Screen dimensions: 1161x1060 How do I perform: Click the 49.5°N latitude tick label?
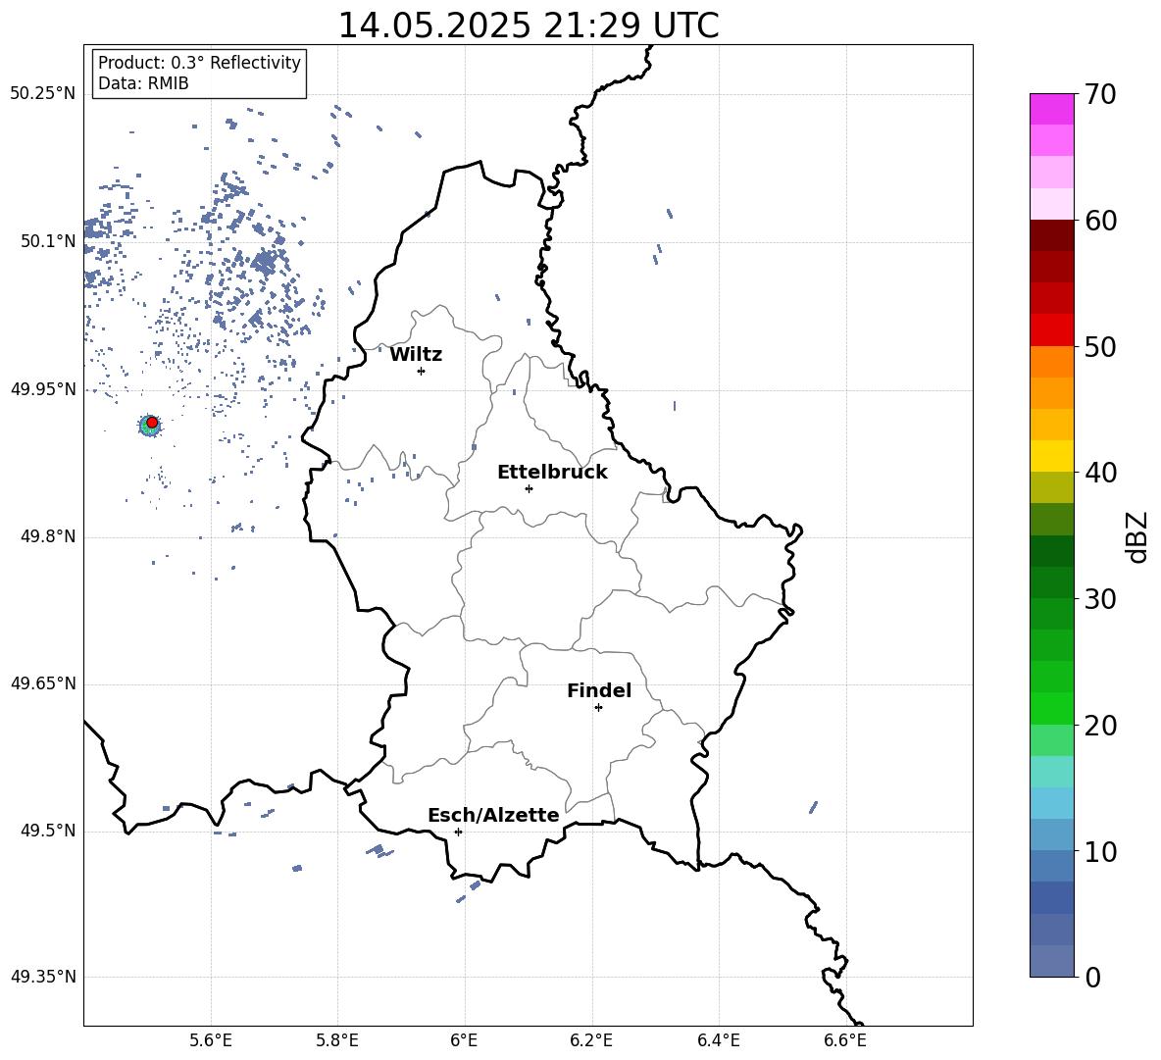tap(48, 831)
